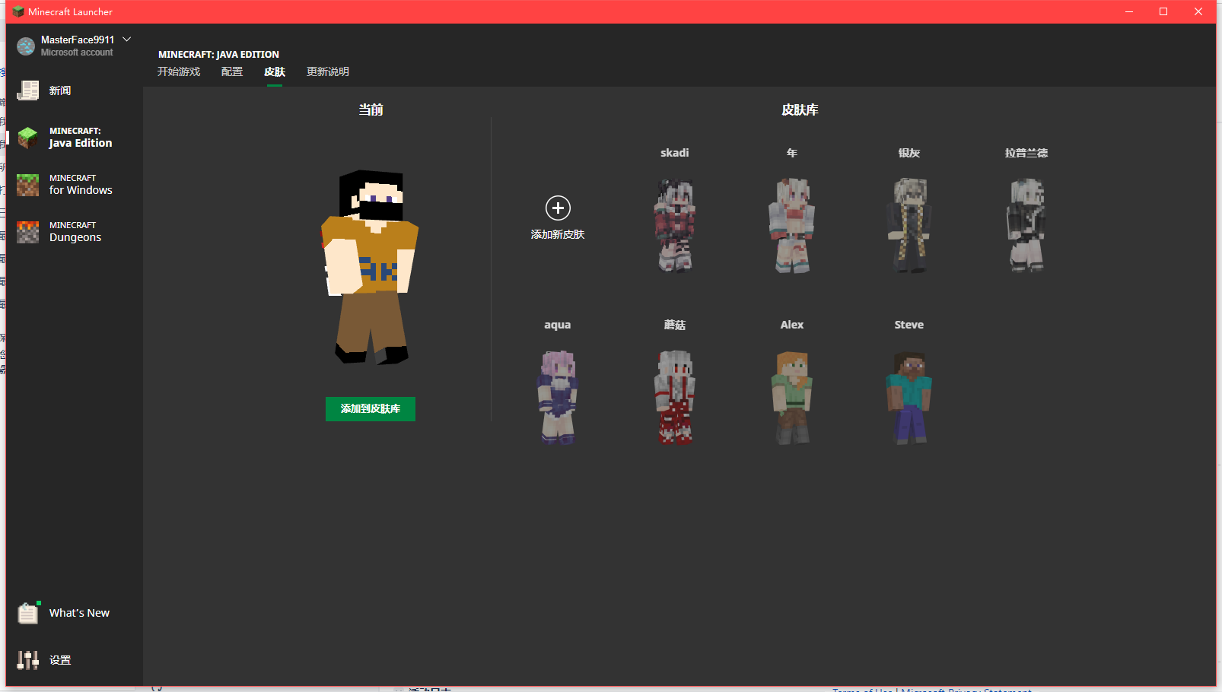Open the What's New clipboard icon
This screenshot has height=692, width=1222.
click(28, 613)
